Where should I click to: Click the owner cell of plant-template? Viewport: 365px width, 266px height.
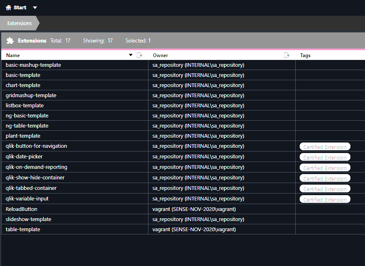point(222,136)
